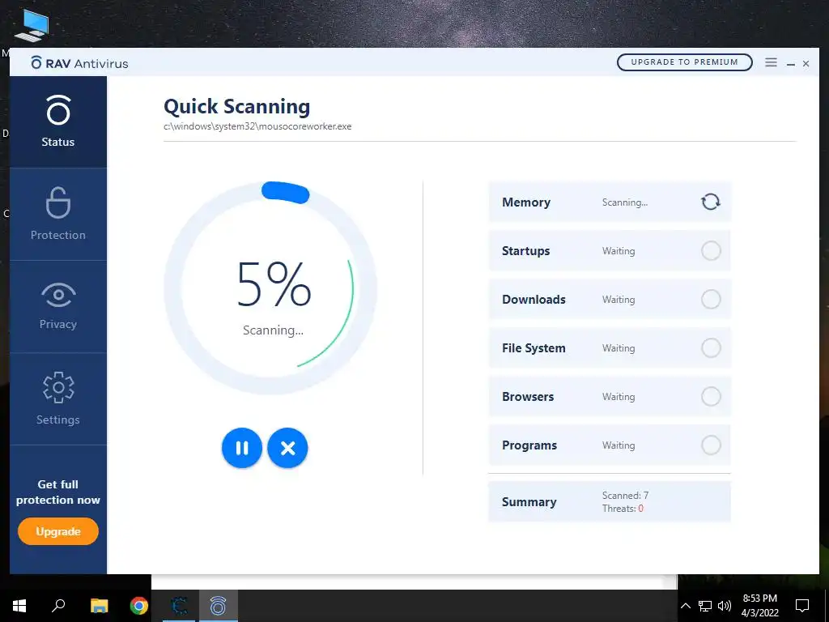
Task: Click the Memory row label
Action: pyautogui.click(x=526, y=202)
